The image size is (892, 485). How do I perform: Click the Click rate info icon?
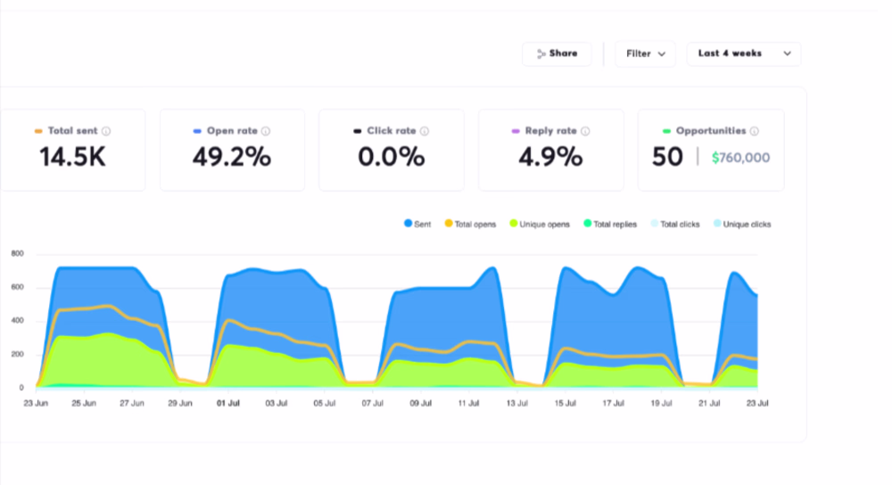point(425,131)
